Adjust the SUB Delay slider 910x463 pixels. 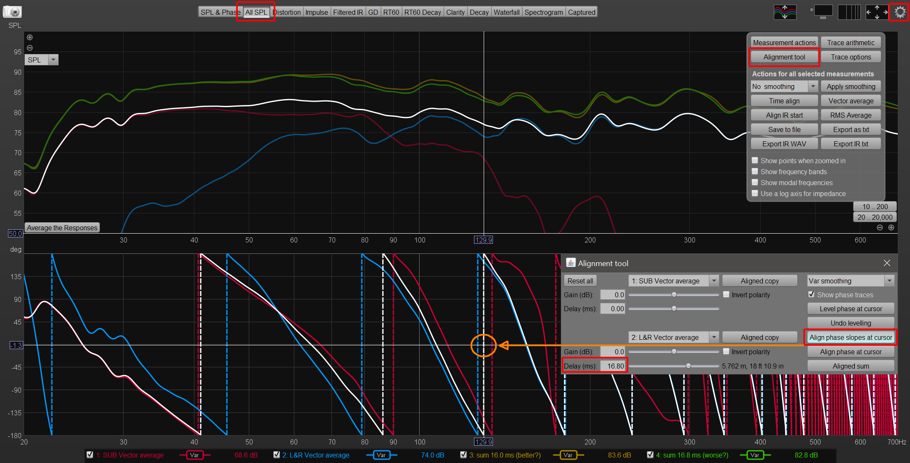tap(674, 309)
